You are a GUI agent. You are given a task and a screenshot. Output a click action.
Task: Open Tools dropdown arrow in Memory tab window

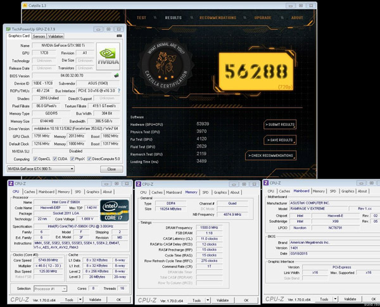point(208,300)
